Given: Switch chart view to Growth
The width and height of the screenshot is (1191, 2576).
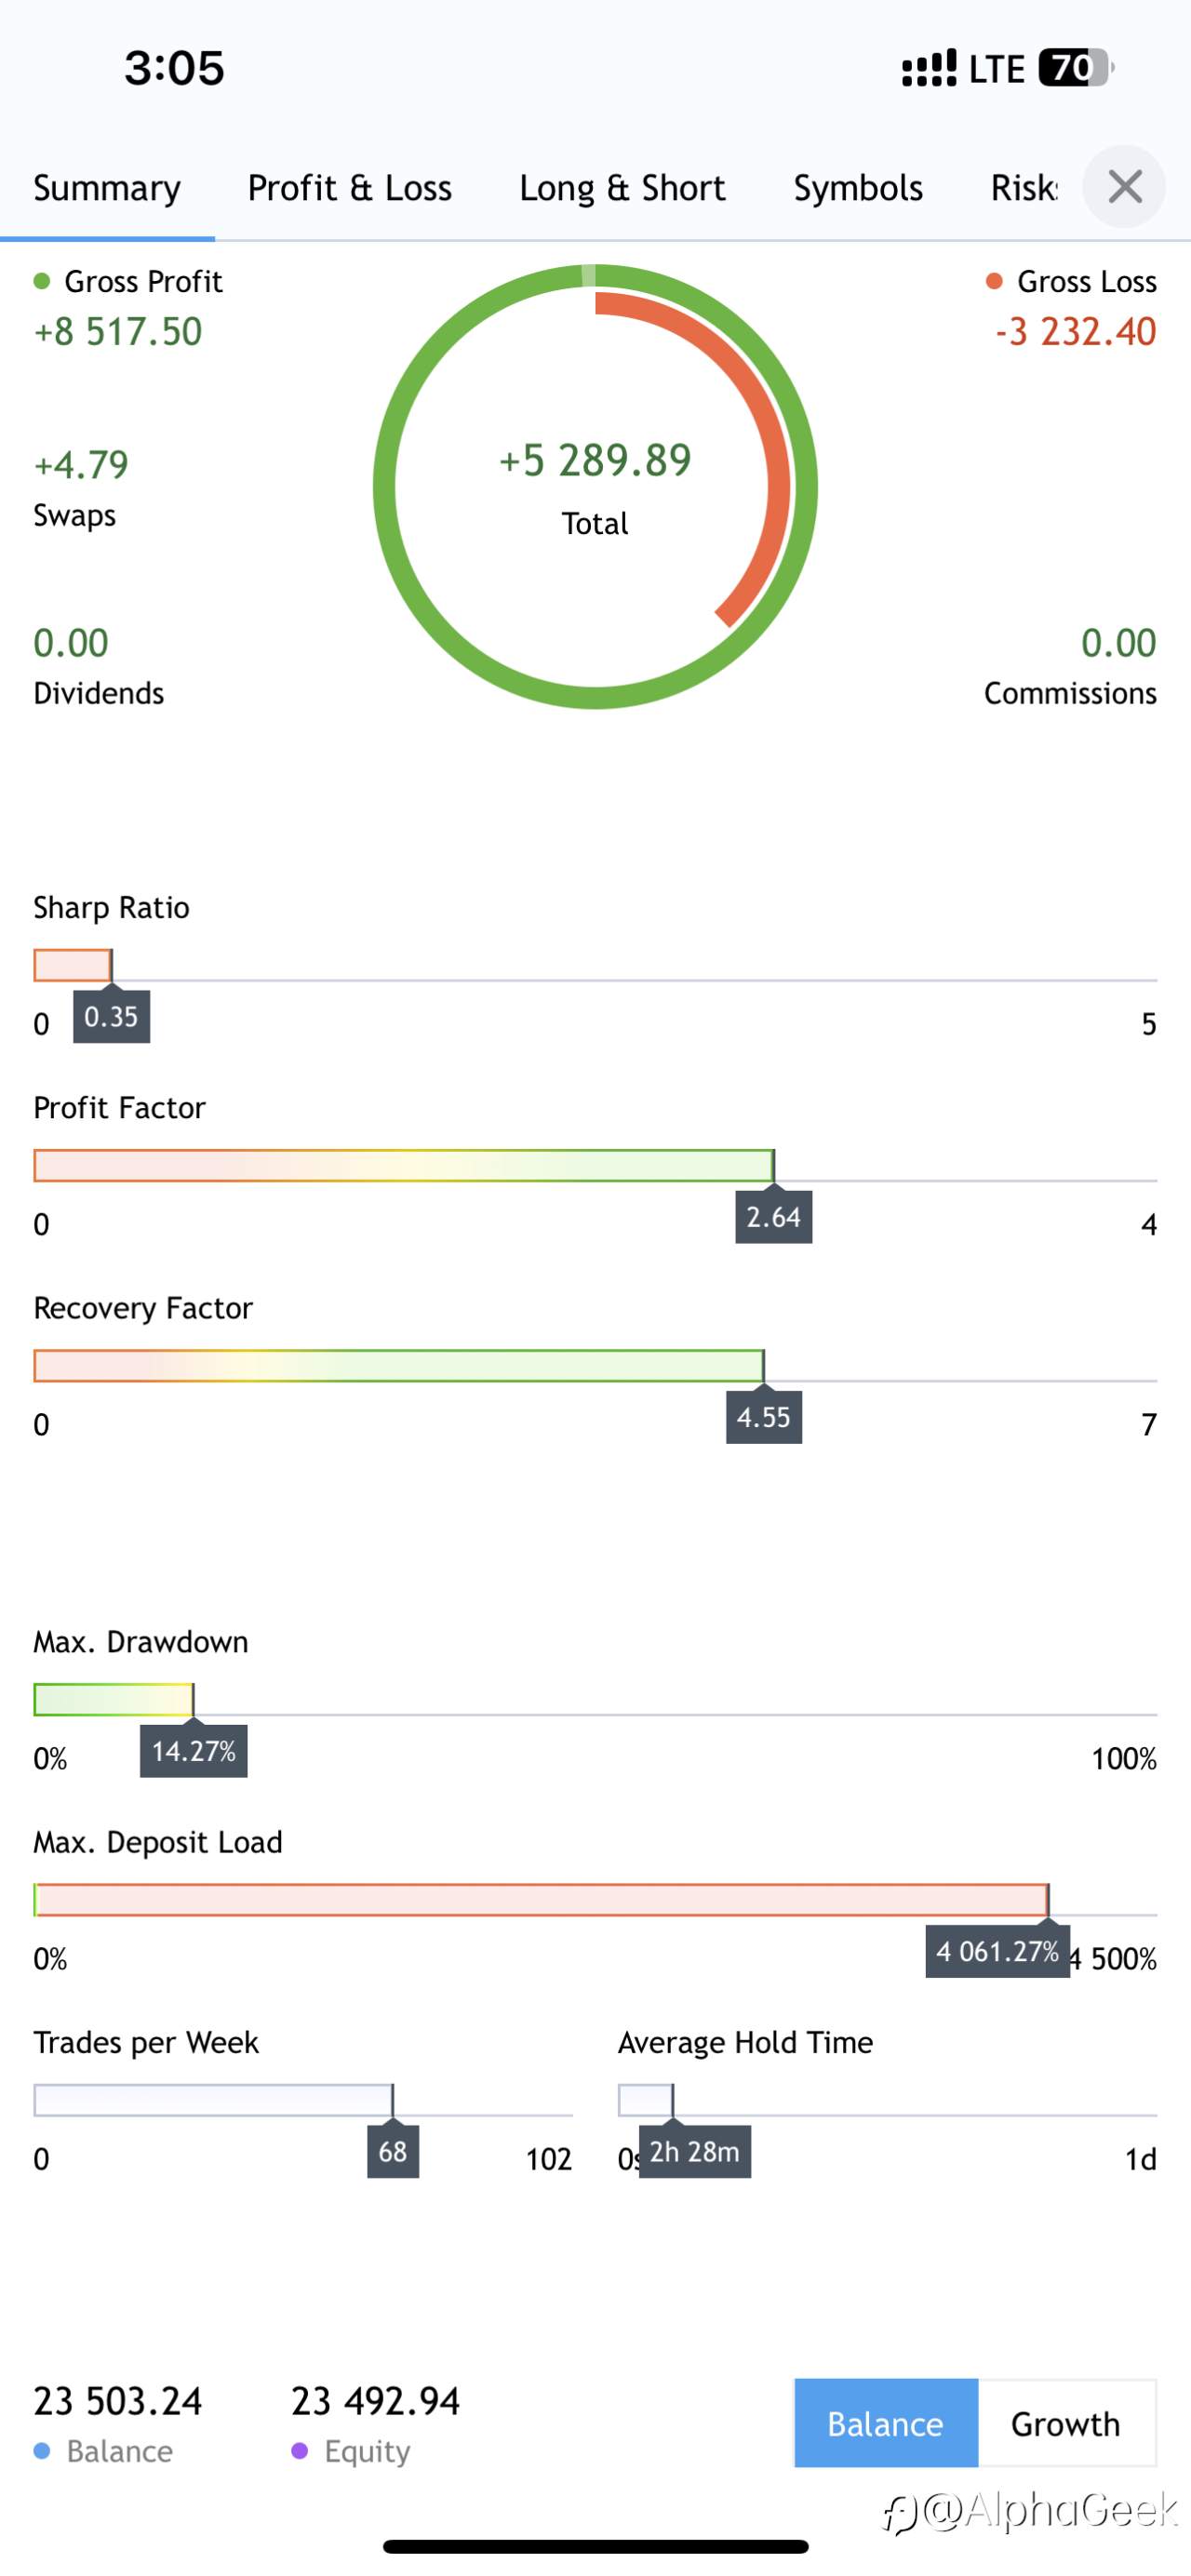Looking at the screenshot, I should [x=1066, y=2423].
